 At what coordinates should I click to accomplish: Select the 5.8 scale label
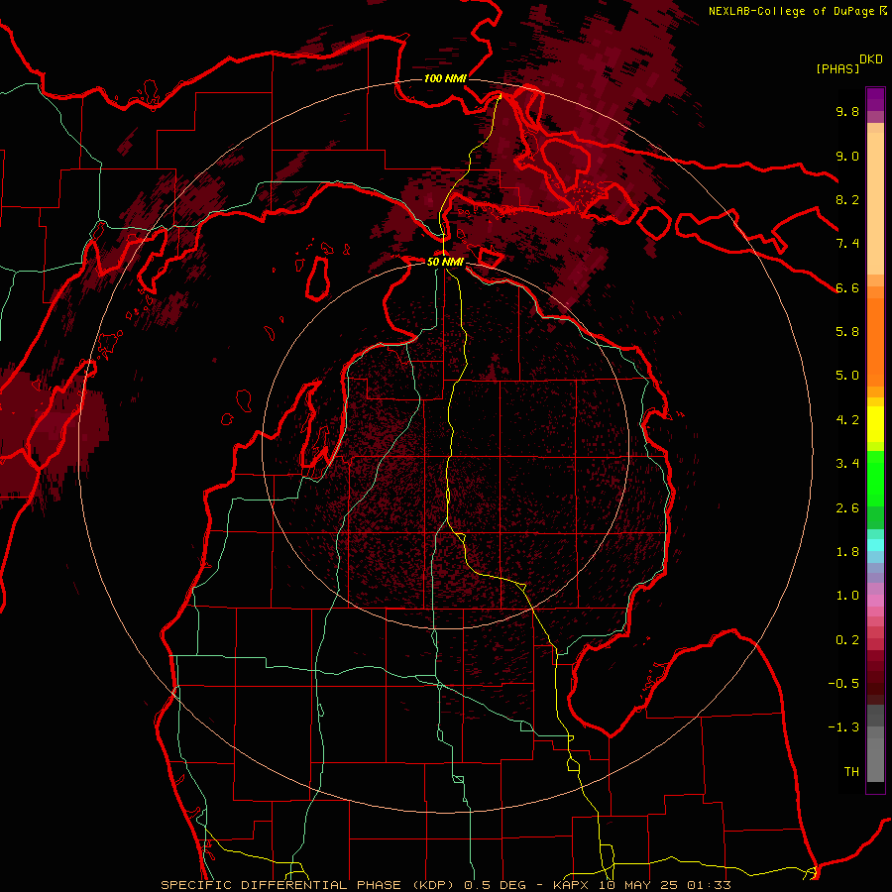pos(847,332)
